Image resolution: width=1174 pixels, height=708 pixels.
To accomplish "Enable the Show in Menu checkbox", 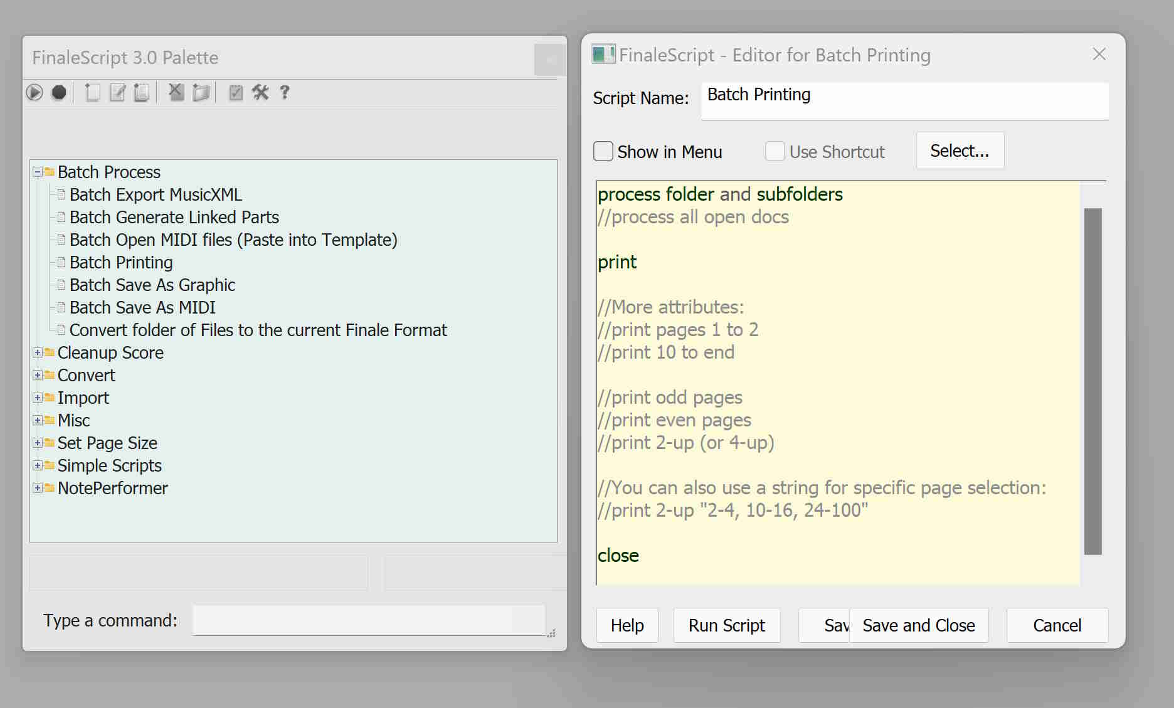I will click(603, 151).
